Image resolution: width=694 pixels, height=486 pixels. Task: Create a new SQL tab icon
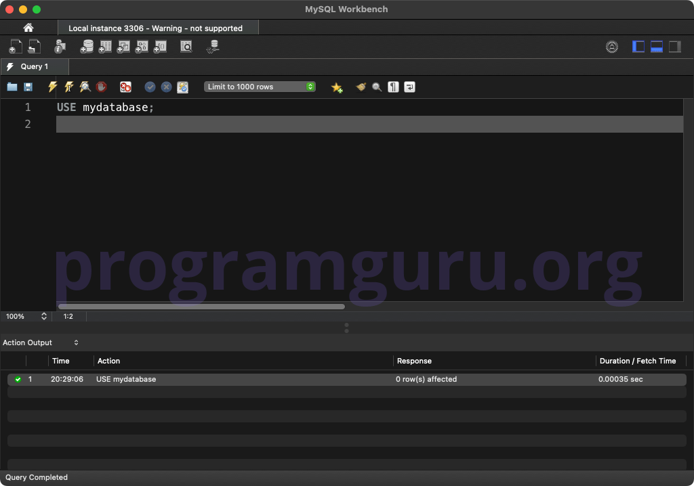pyautogui.click(x=16, y=47)
